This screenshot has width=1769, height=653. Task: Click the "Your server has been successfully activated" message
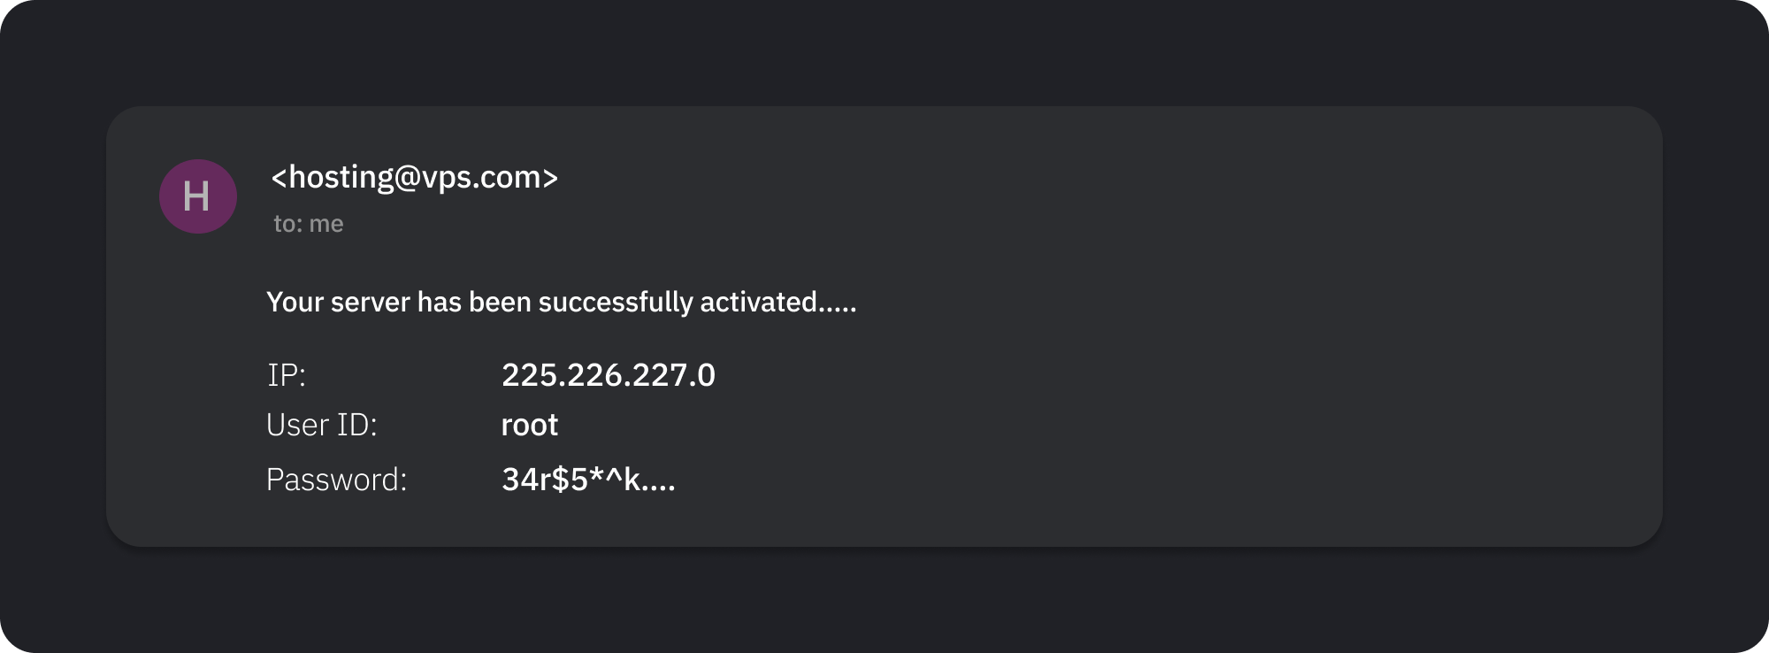561,303
